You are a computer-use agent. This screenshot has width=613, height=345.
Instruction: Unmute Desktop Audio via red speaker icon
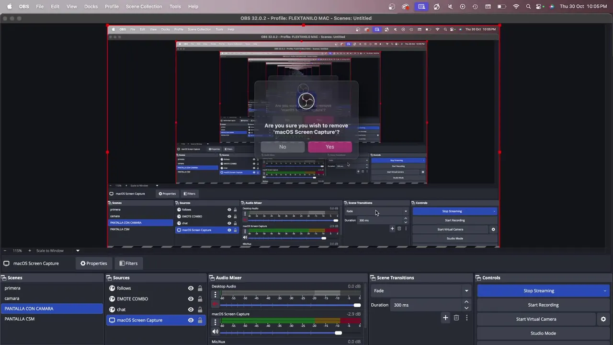[x=215, y=304]
